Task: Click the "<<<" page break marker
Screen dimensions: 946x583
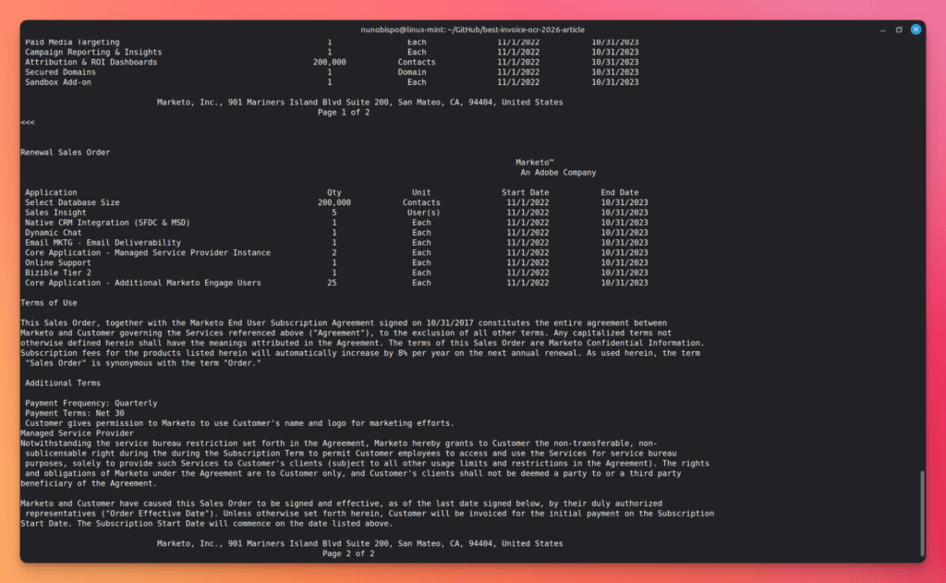Action: point(28,123)
